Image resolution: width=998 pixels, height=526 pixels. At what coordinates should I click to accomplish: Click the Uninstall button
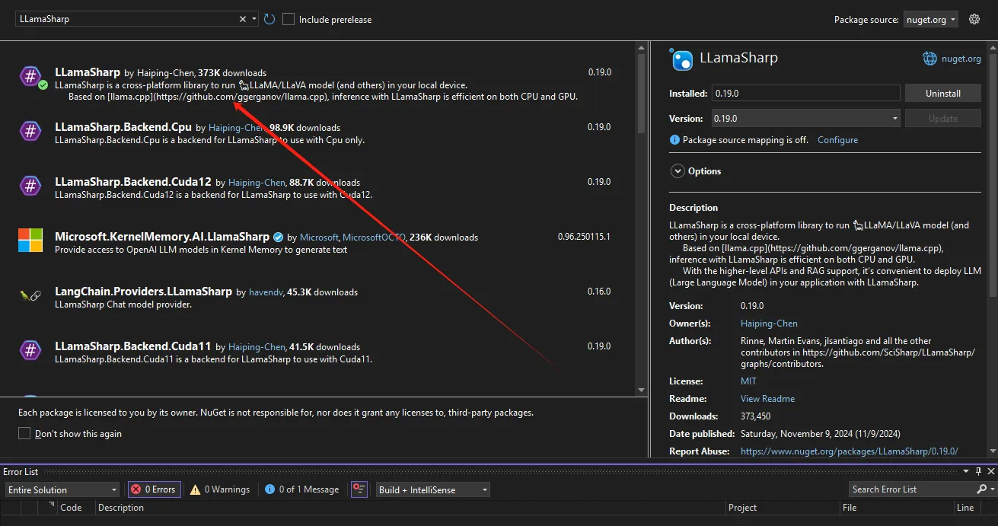(943, 94)
